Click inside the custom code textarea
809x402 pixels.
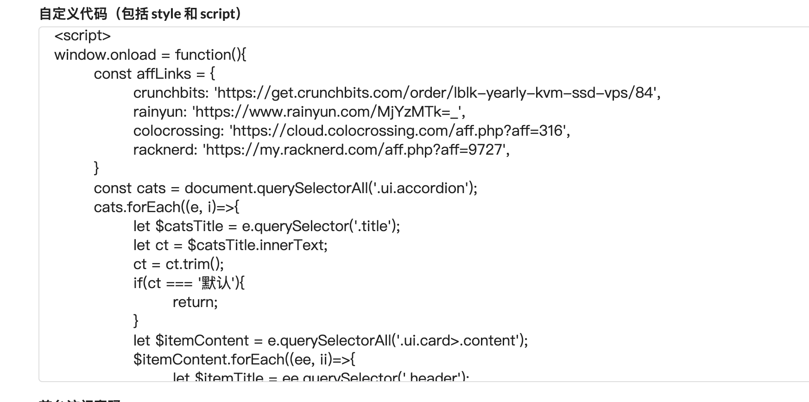tap(424, 204)
